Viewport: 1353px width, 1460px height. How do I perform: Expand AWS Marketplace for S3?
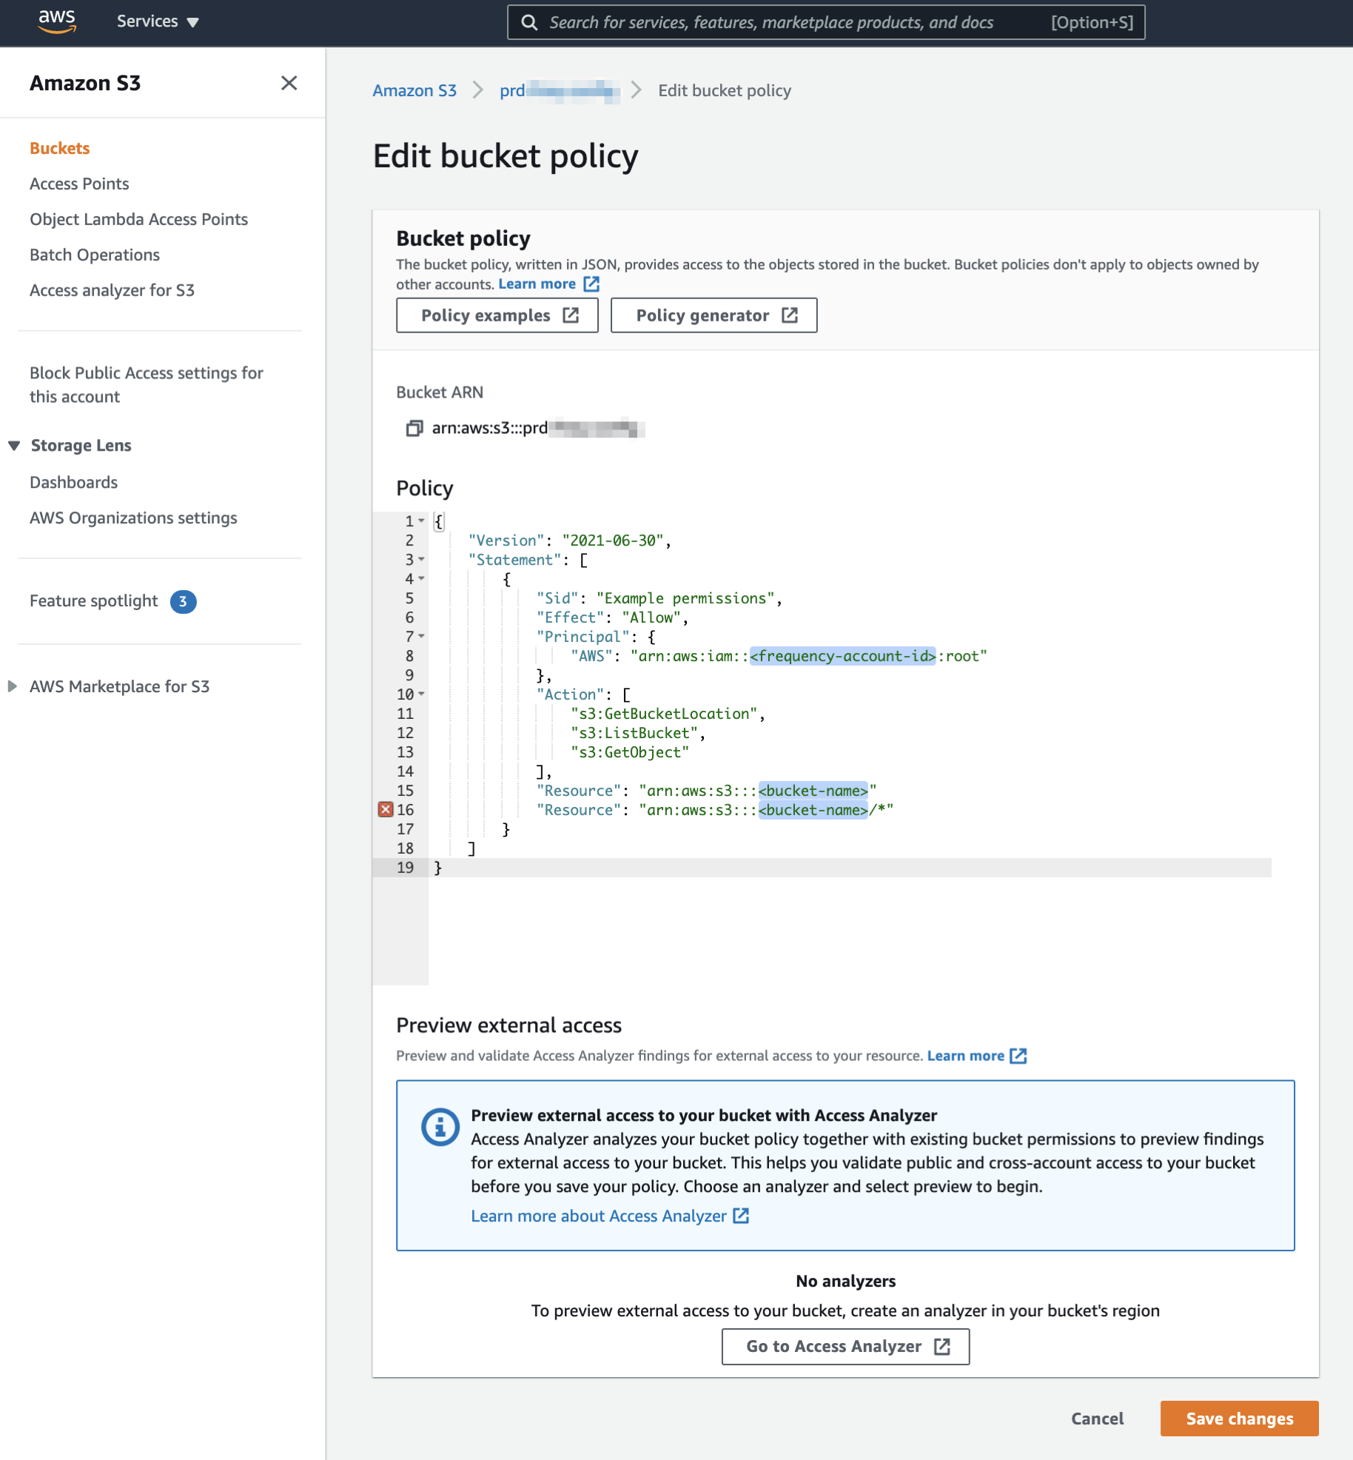point(13,686)
